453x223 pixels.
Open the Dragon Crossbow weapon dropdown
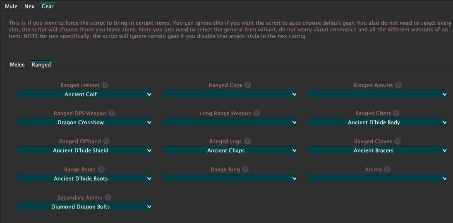85,122
